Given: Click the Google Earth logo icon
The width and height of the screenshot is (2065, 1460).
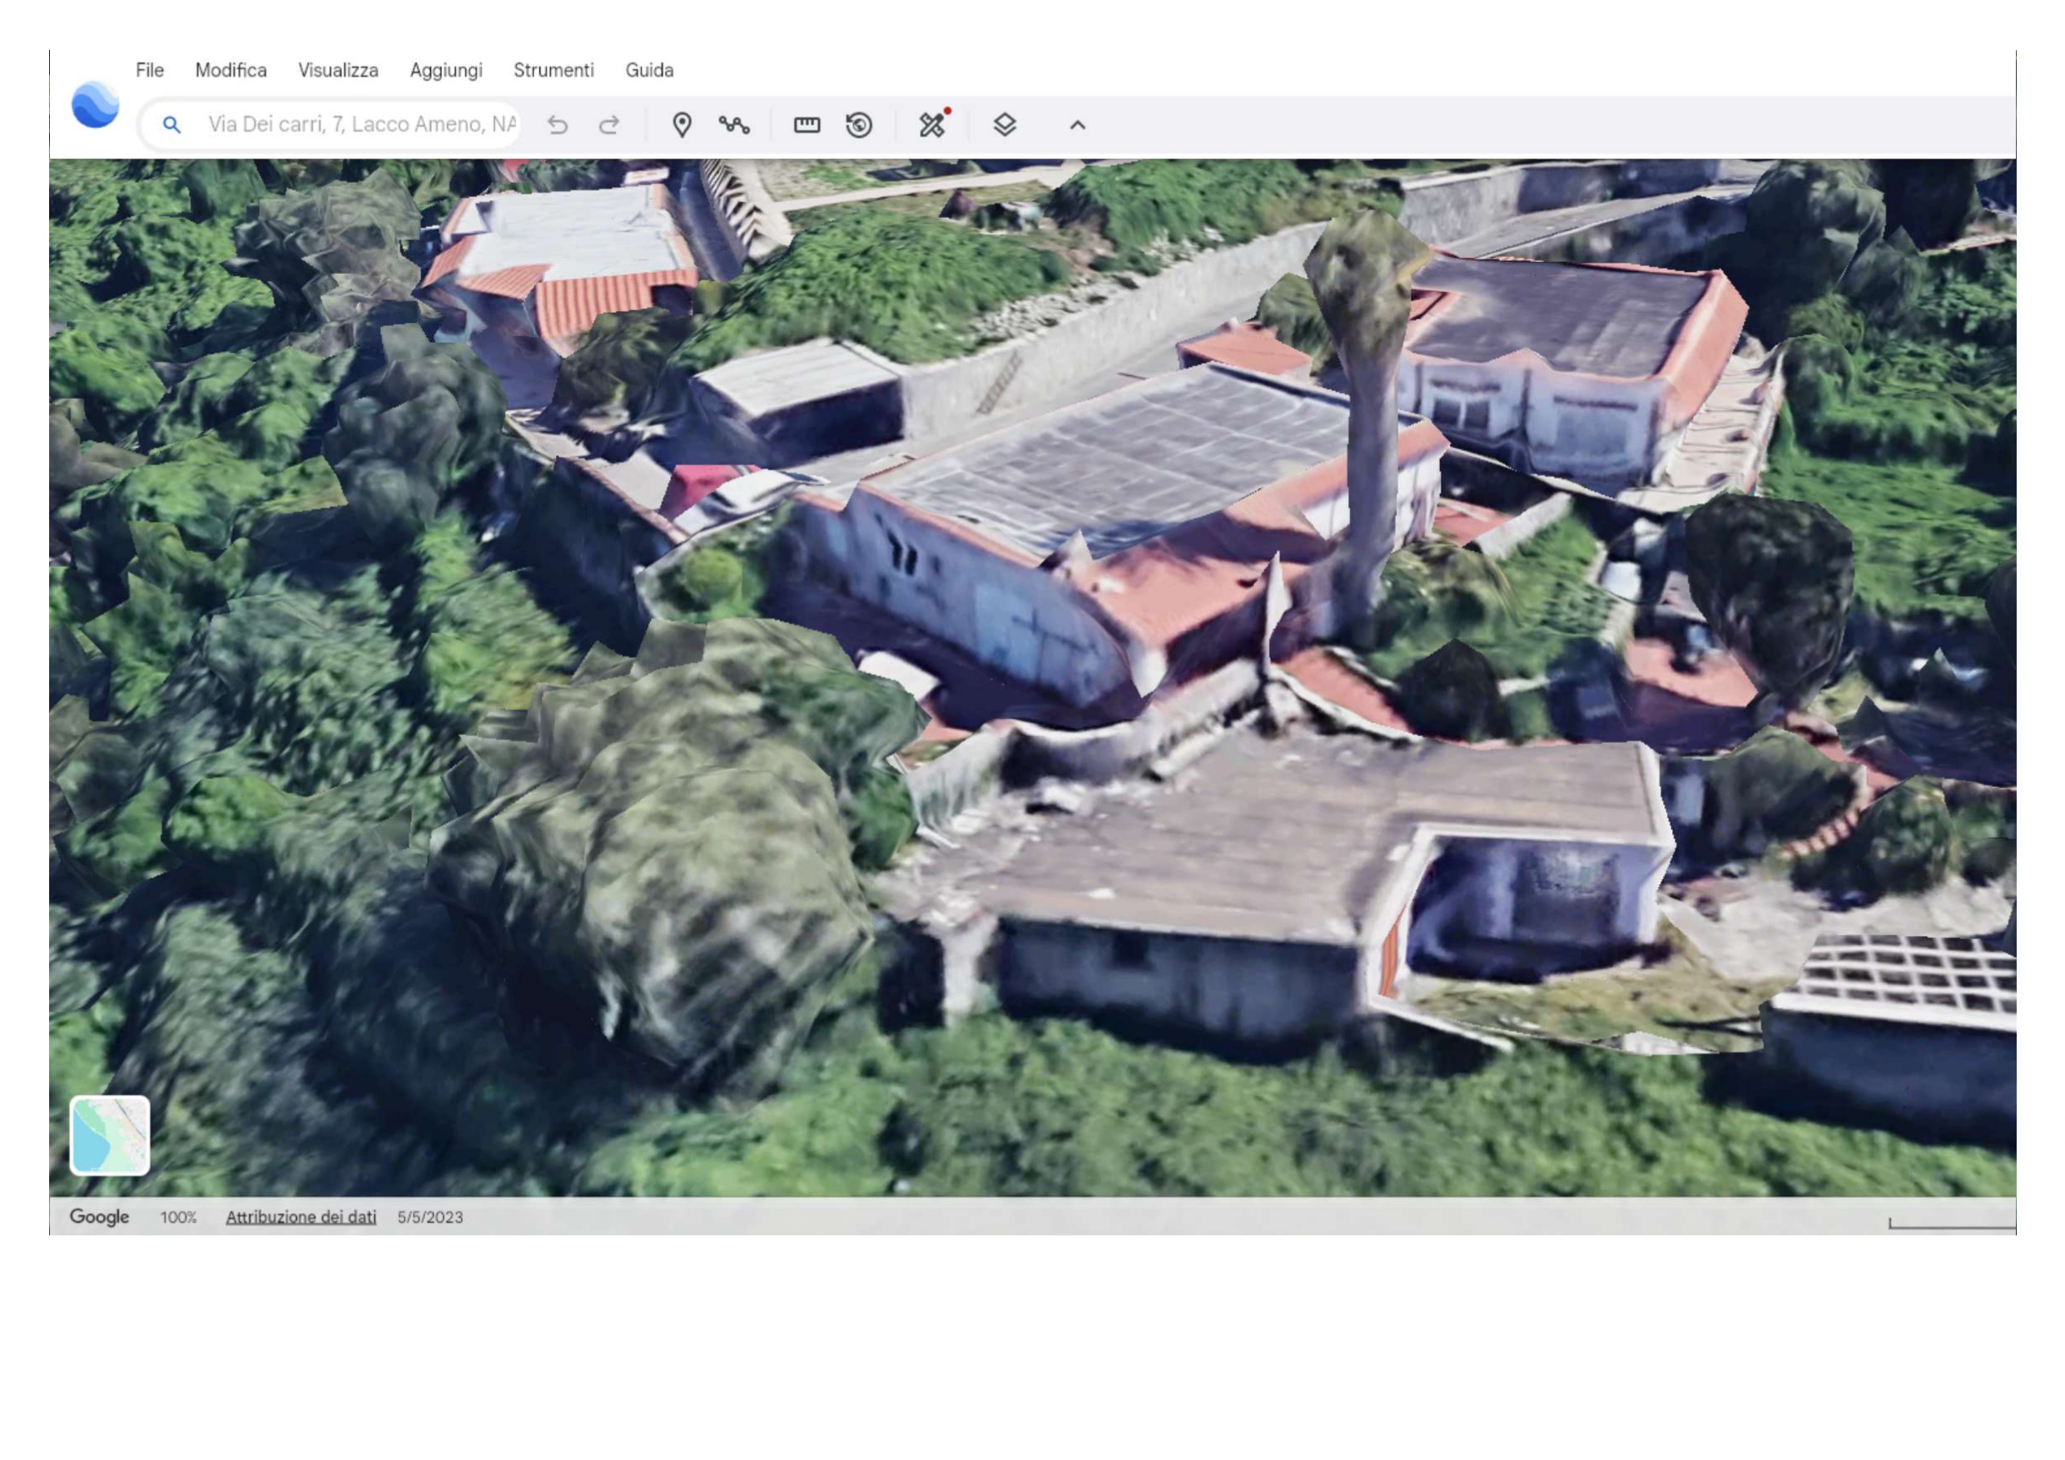Looking at the screenshot, I should [x=96, y=104].
